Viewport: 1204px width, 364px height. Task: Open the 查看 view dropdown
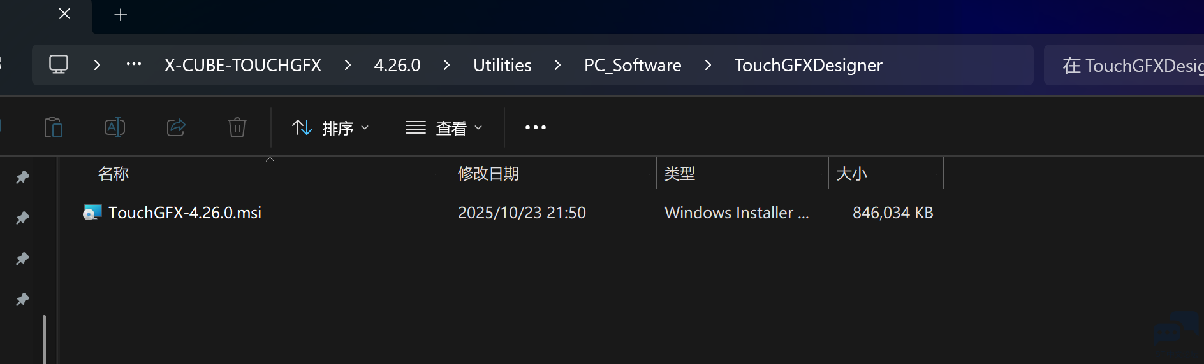coord(444,128)
